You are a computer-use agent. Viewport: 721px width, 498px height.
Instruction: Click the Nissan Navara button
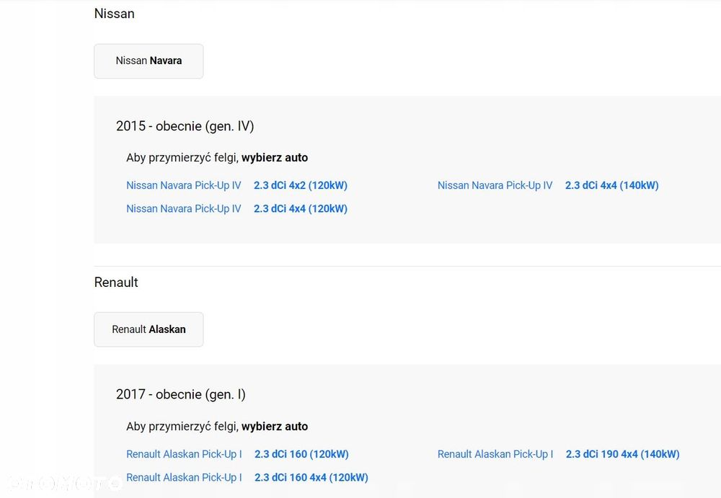[x=149, y=61]
